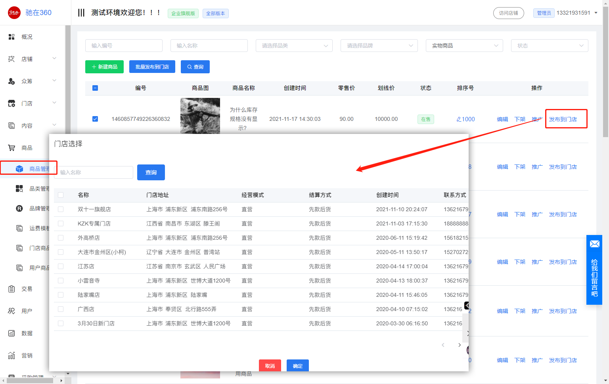Confirm store selection with 确定 button
The image size is (609, 384).
[298, 365]
